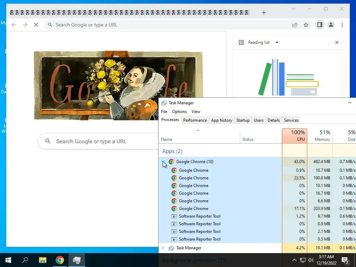This screenshot has width=356, height=267.
Task: Stop page loading with the X button
Action: [36, 25]
